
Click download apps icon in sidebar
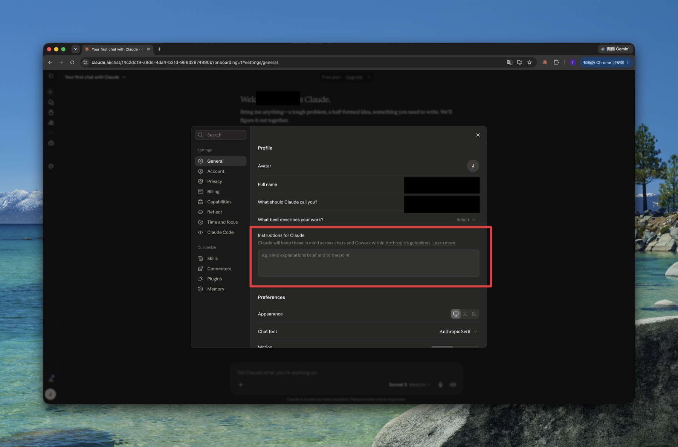pyautogui.click(x=51, y=378)
